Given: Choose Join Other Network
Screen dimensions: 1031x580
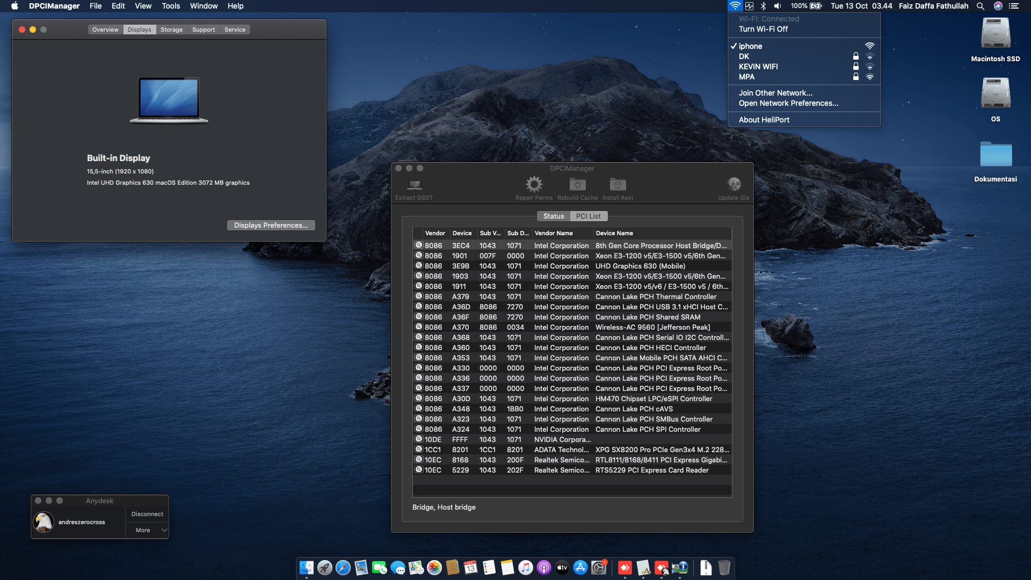Looking at the screenshot, I should 804,93.
